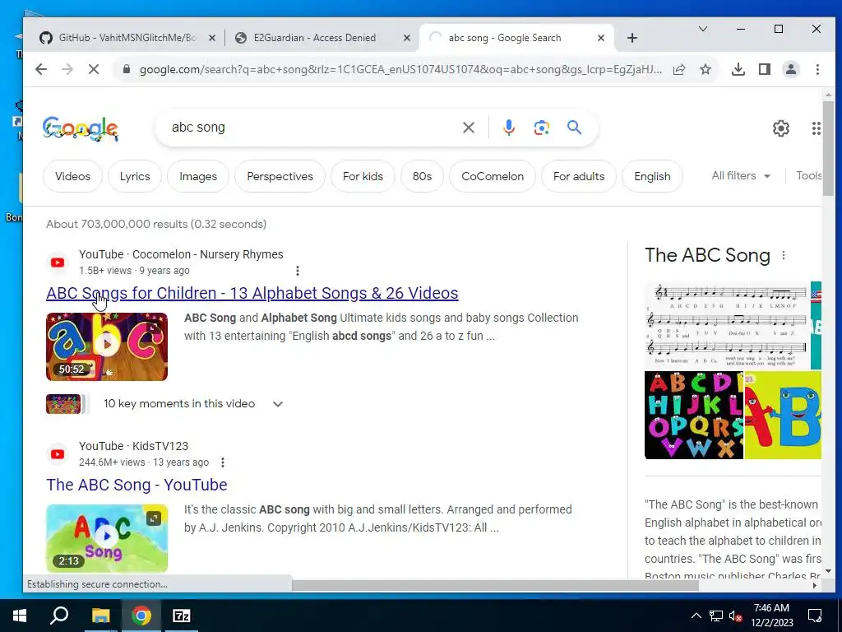Select the 80s filter chip
This screenshot has height=632, width=842.
(422, 176)
